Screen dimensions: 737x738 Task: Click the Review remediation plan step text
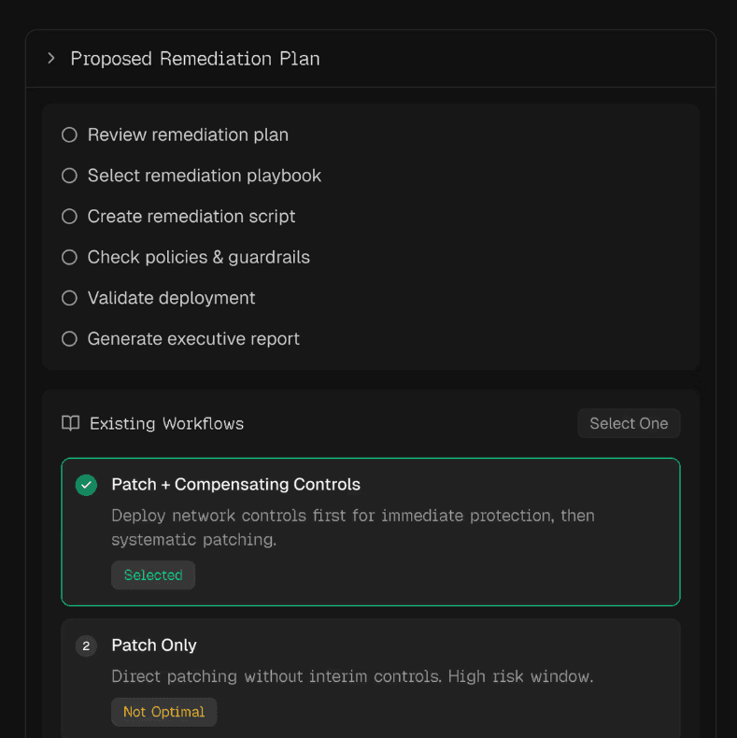coord(188,135)
